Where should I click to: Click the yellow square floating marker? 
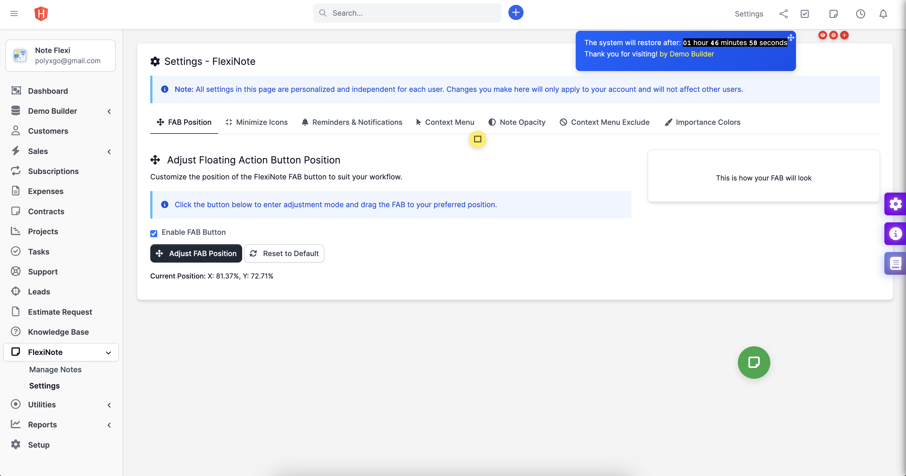[x=477, y=139]
